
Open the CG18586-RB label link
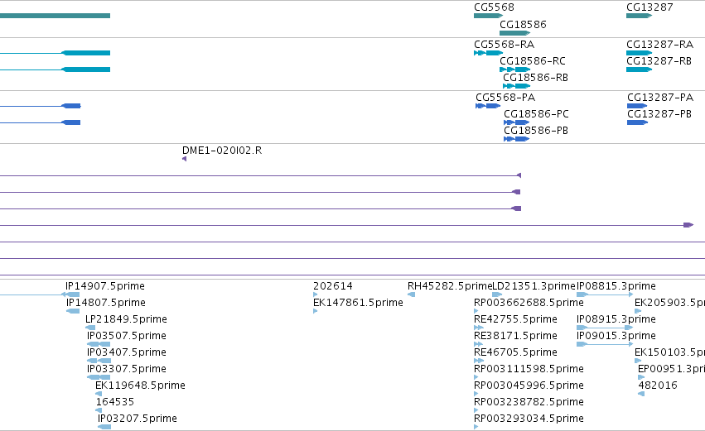pos(535,78)
